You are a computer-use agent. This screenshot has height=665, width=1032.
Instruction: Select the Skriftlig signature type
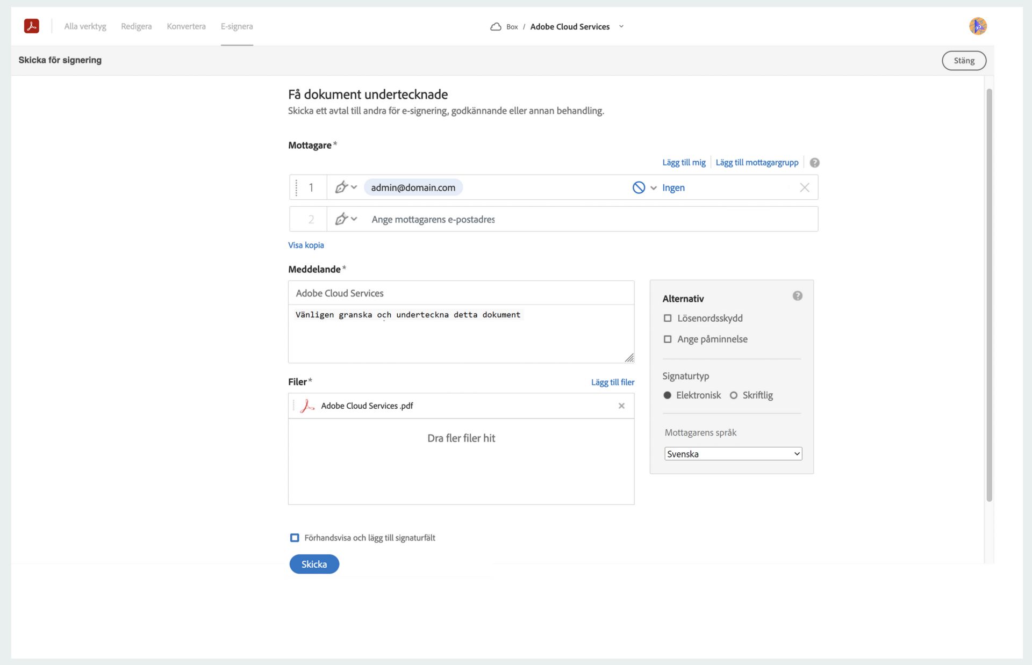733,395
